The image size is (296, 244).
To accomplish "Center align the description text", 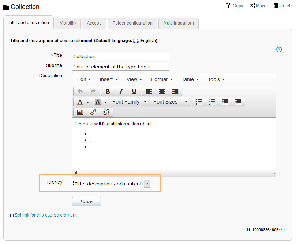I will 162,91.
